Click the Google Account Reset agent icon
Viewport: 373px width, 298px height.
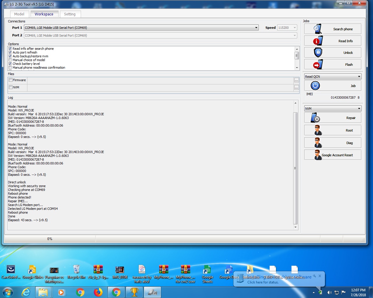318,155
